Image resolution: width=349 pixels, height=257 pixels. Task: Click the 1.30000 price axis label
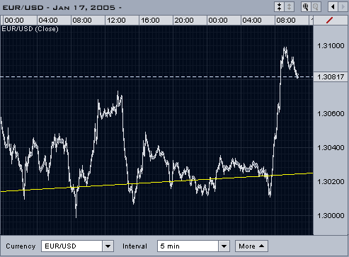[331, 216]
